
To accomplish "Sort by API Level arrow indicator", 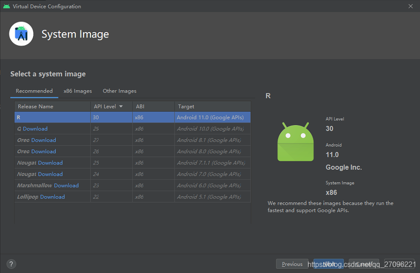I will [x=121, y=106].
